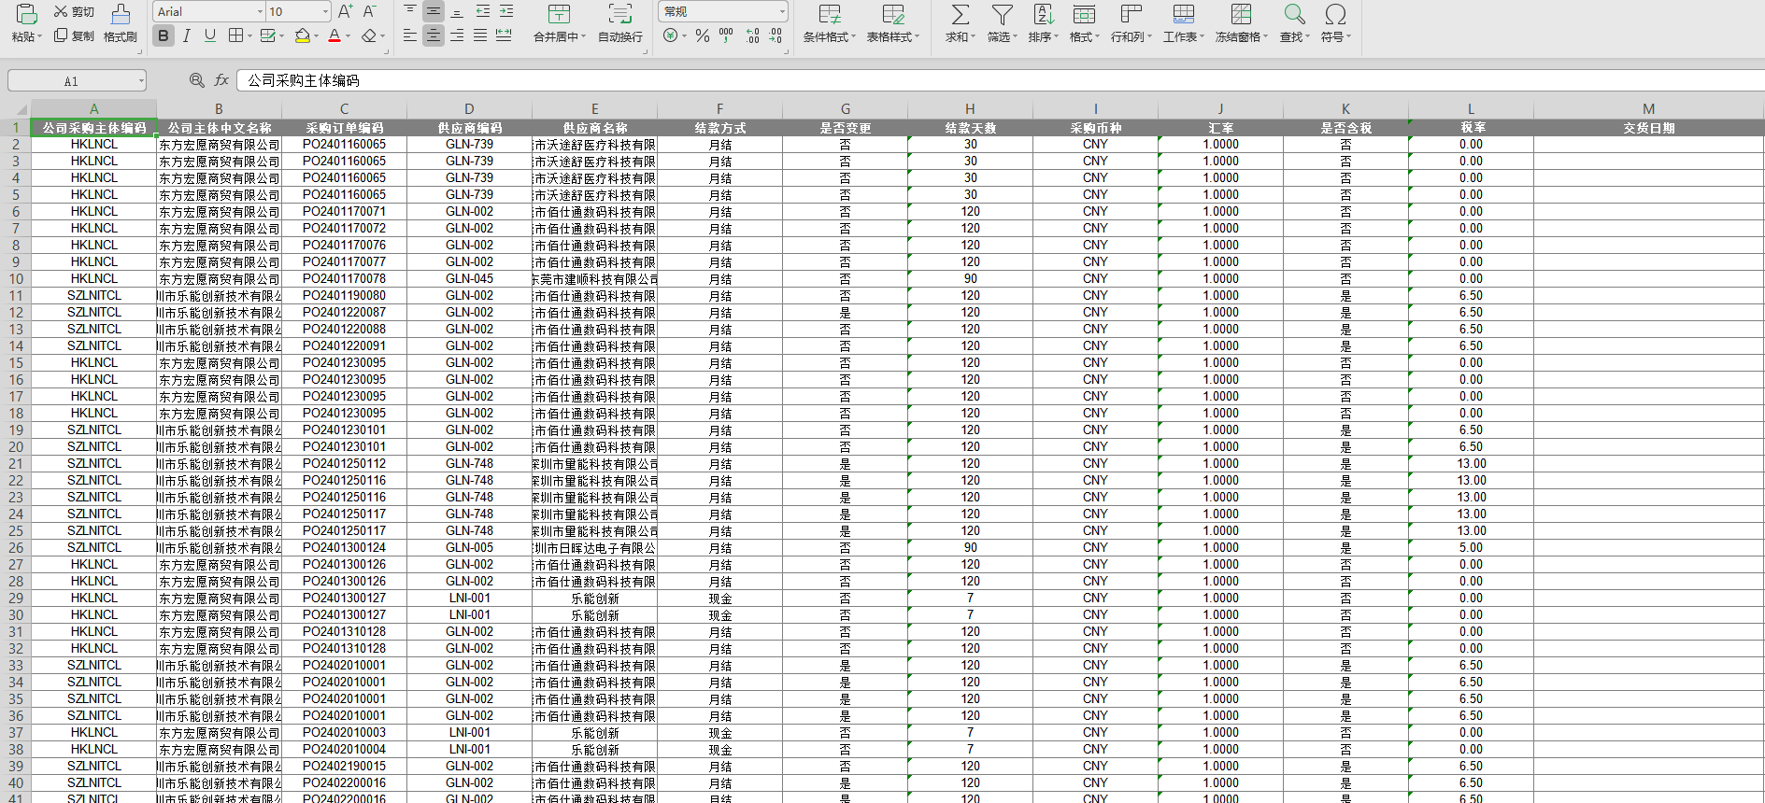Click the Filter (筛选) funnel icon
Screen dimensions: 1765x803
point(1002,14)
